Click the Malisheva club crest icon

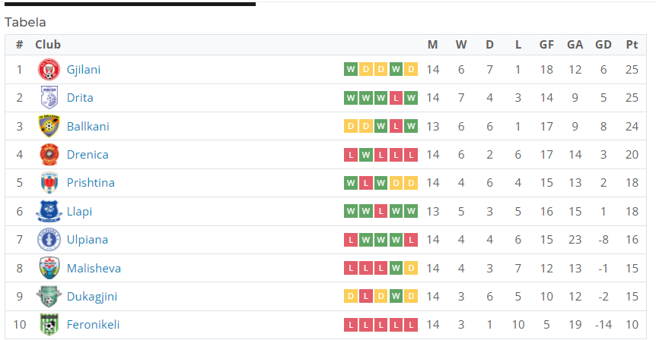click(49, 268)
